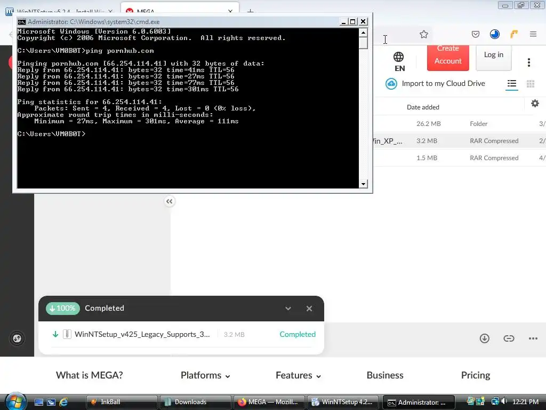Click the Log in button

point(493,58)
